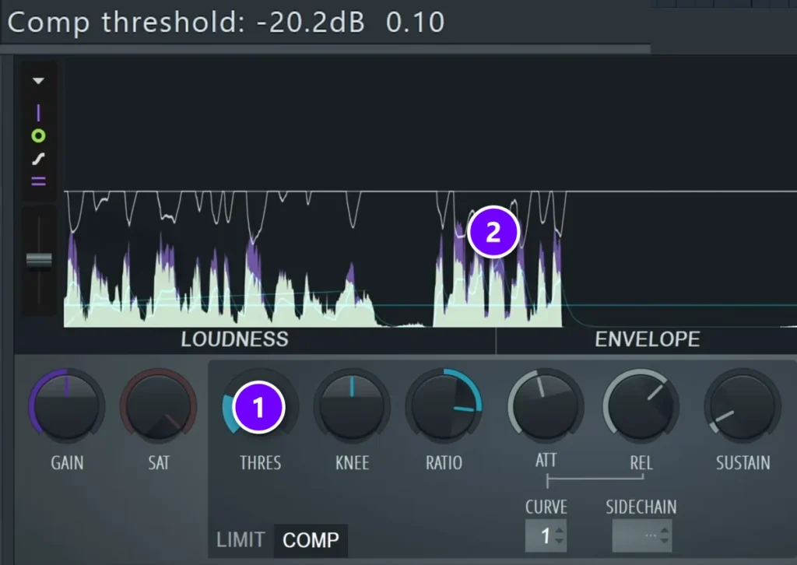
Task: Switch to the LIMIT tab
Action: 241,539
